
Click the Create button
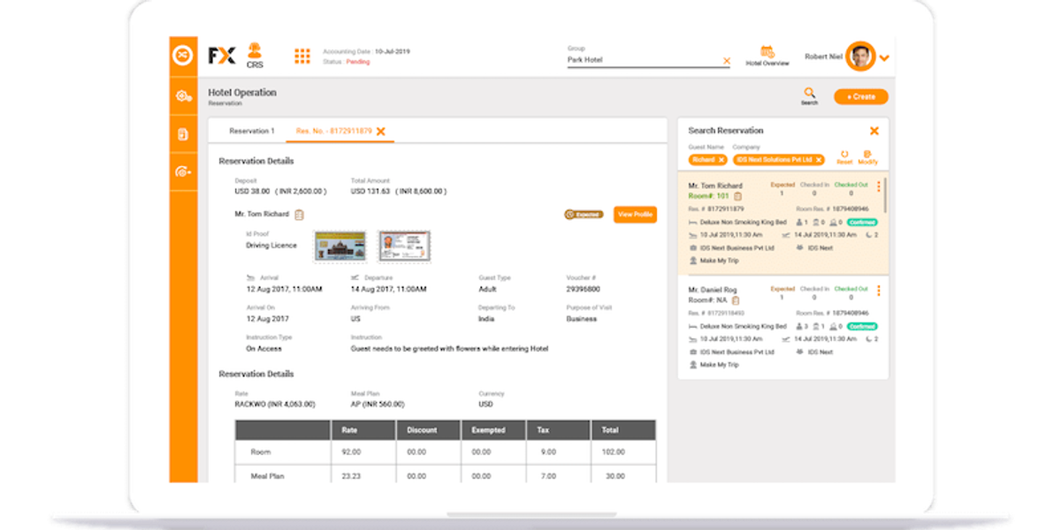click(859, 96)
